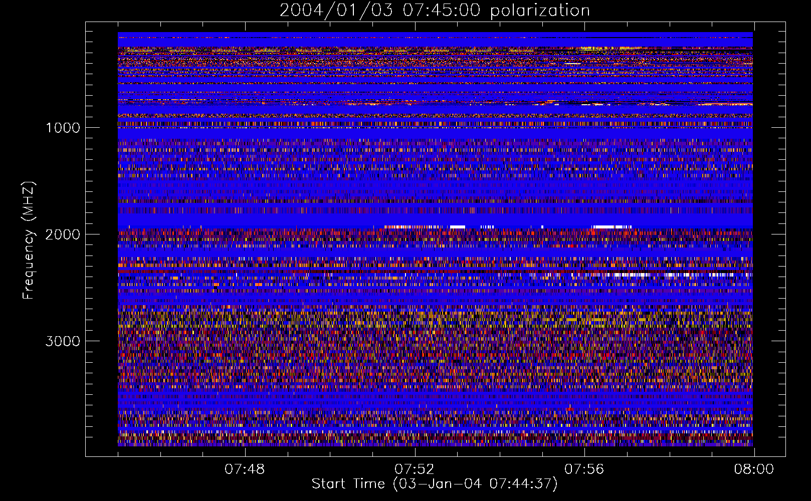Viewport: 811px width, 501px height.
Task: Click the 07:56 time tick label
Action: (x=584, y=469)
